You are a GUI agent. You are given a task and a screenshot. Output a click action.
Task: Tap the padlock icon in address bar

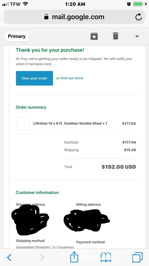(x=46, y=16)
